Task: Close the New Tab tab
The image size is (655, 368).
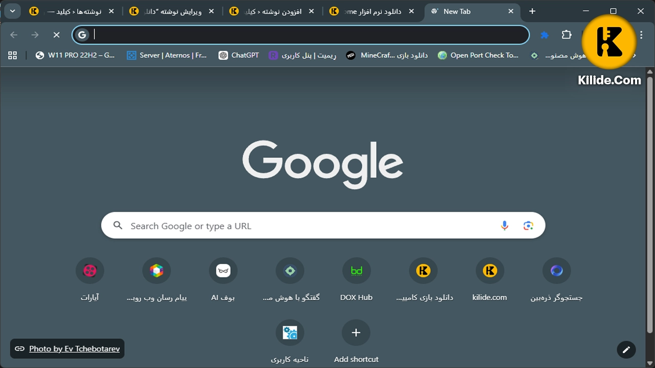Action: pyautogui.click(x=511, y=11)
